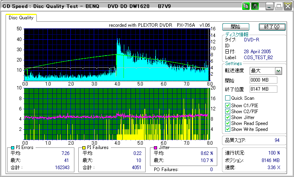This screenshot has height=177, width=294.
Task: Click the copy-to-clipboard icon in title bar
Action: coord(245,6)
